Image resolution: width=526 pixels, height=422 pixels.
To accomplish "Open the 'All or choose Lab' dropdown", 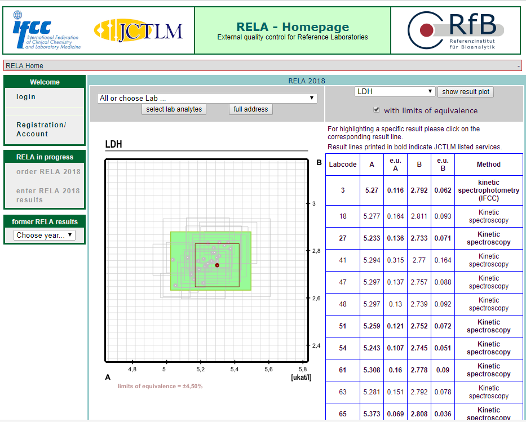I will pyautogui.click(x=206, y=98).
